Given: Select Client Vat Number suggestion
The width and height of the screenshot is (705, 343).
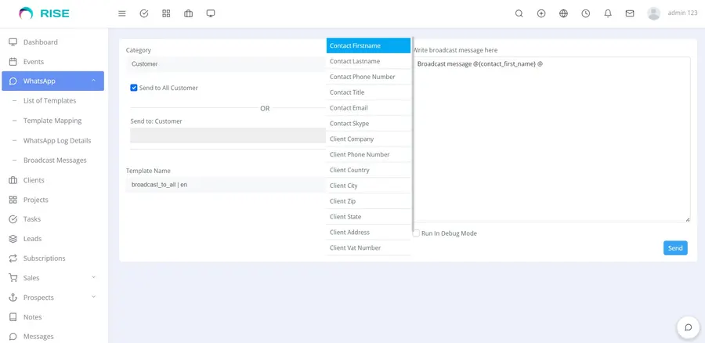Looking at the screenshot, I should [x=368, y=247].
